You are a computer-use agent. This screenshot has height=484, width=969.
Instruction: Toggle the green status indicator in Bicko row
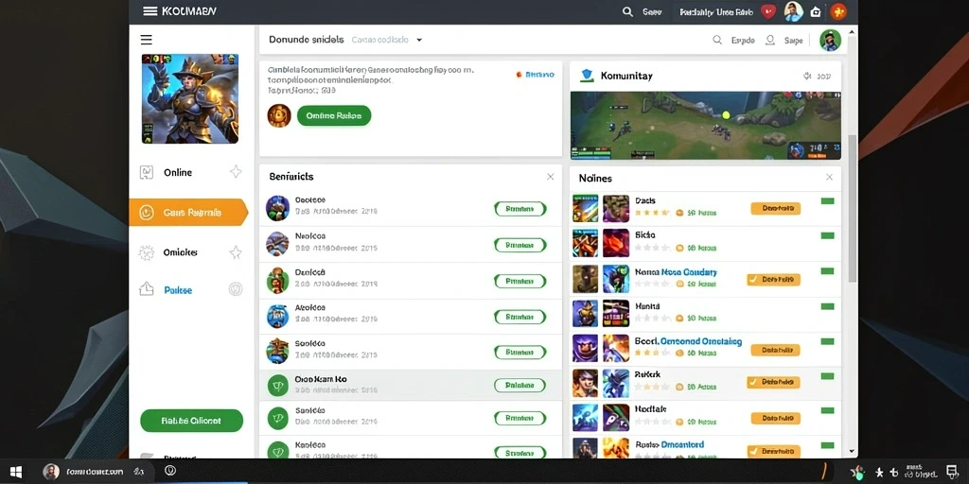point(827,235)
